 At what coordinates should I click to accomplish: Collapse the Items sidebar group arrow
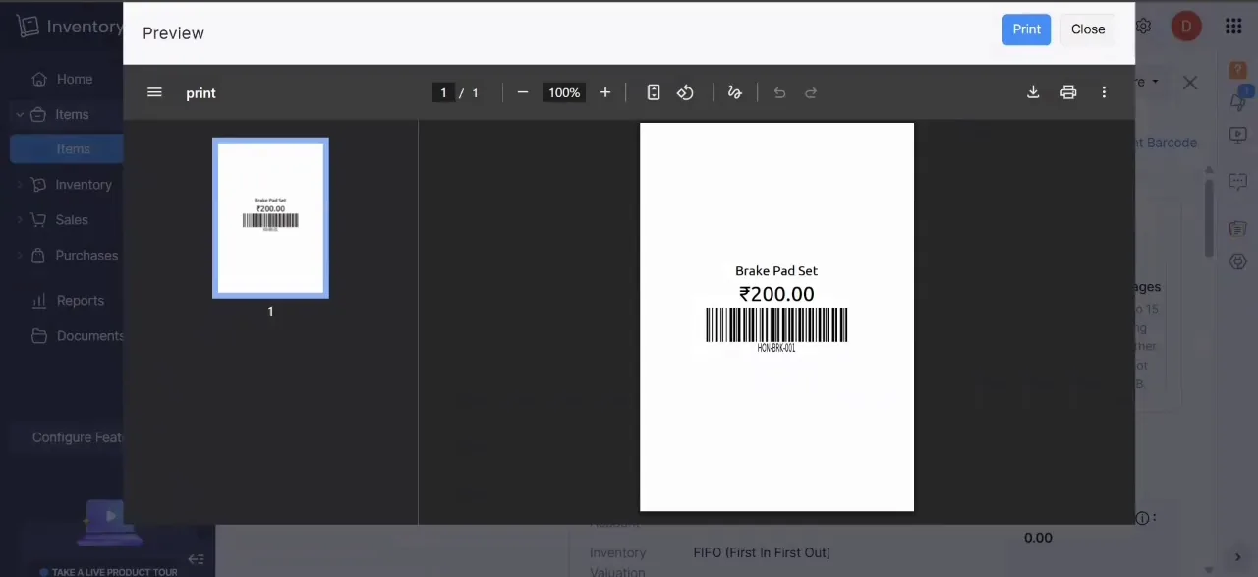pyautogui.click(x=19, y=115)
